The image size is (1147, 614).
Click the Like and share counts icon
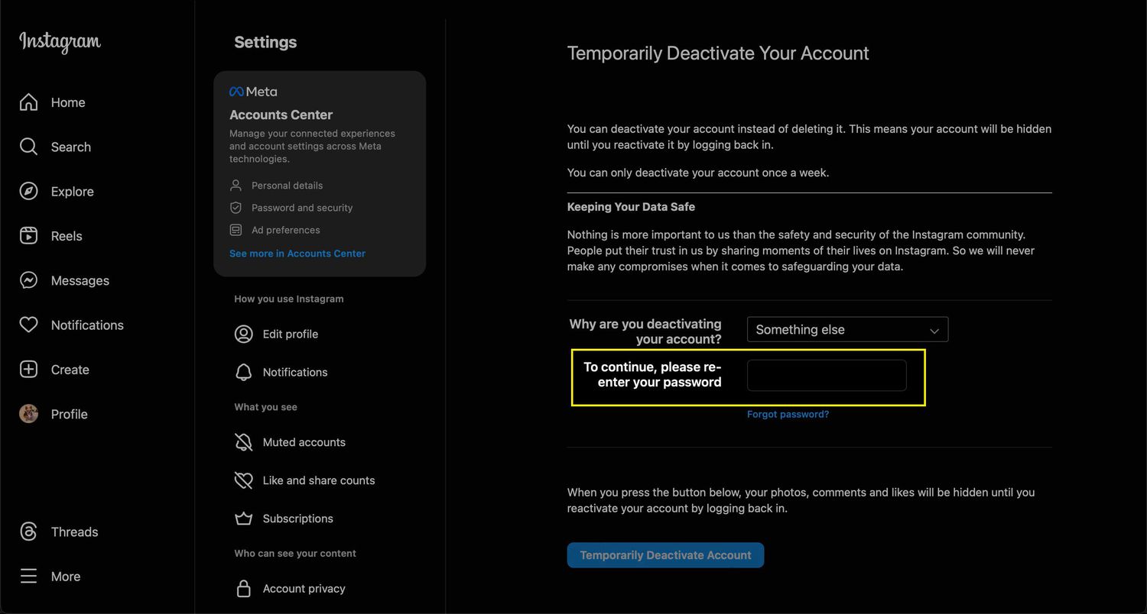[243, 480]
